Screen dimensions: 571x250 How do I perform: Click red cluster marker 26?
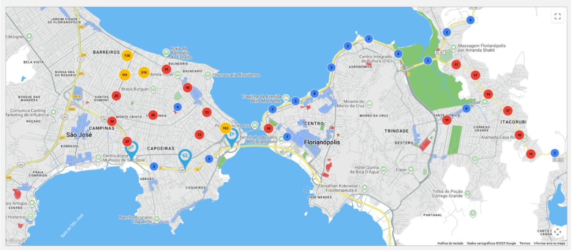tap(153, 115)
